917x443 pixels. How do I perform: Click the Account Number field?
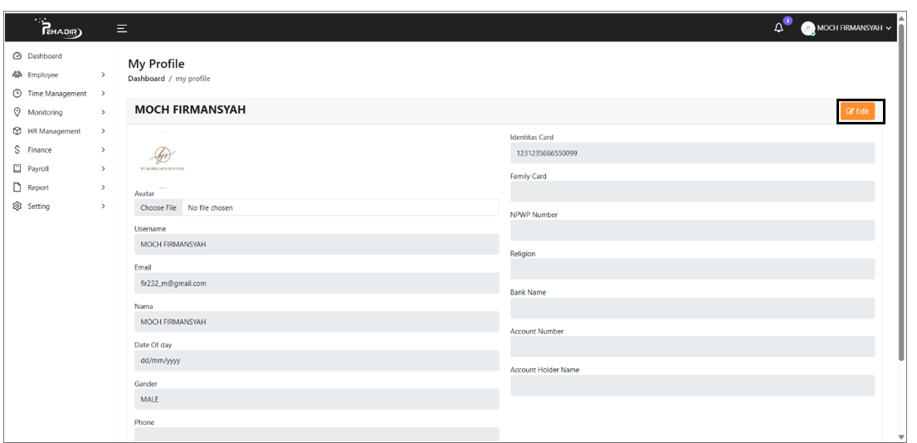pos(692,347)
